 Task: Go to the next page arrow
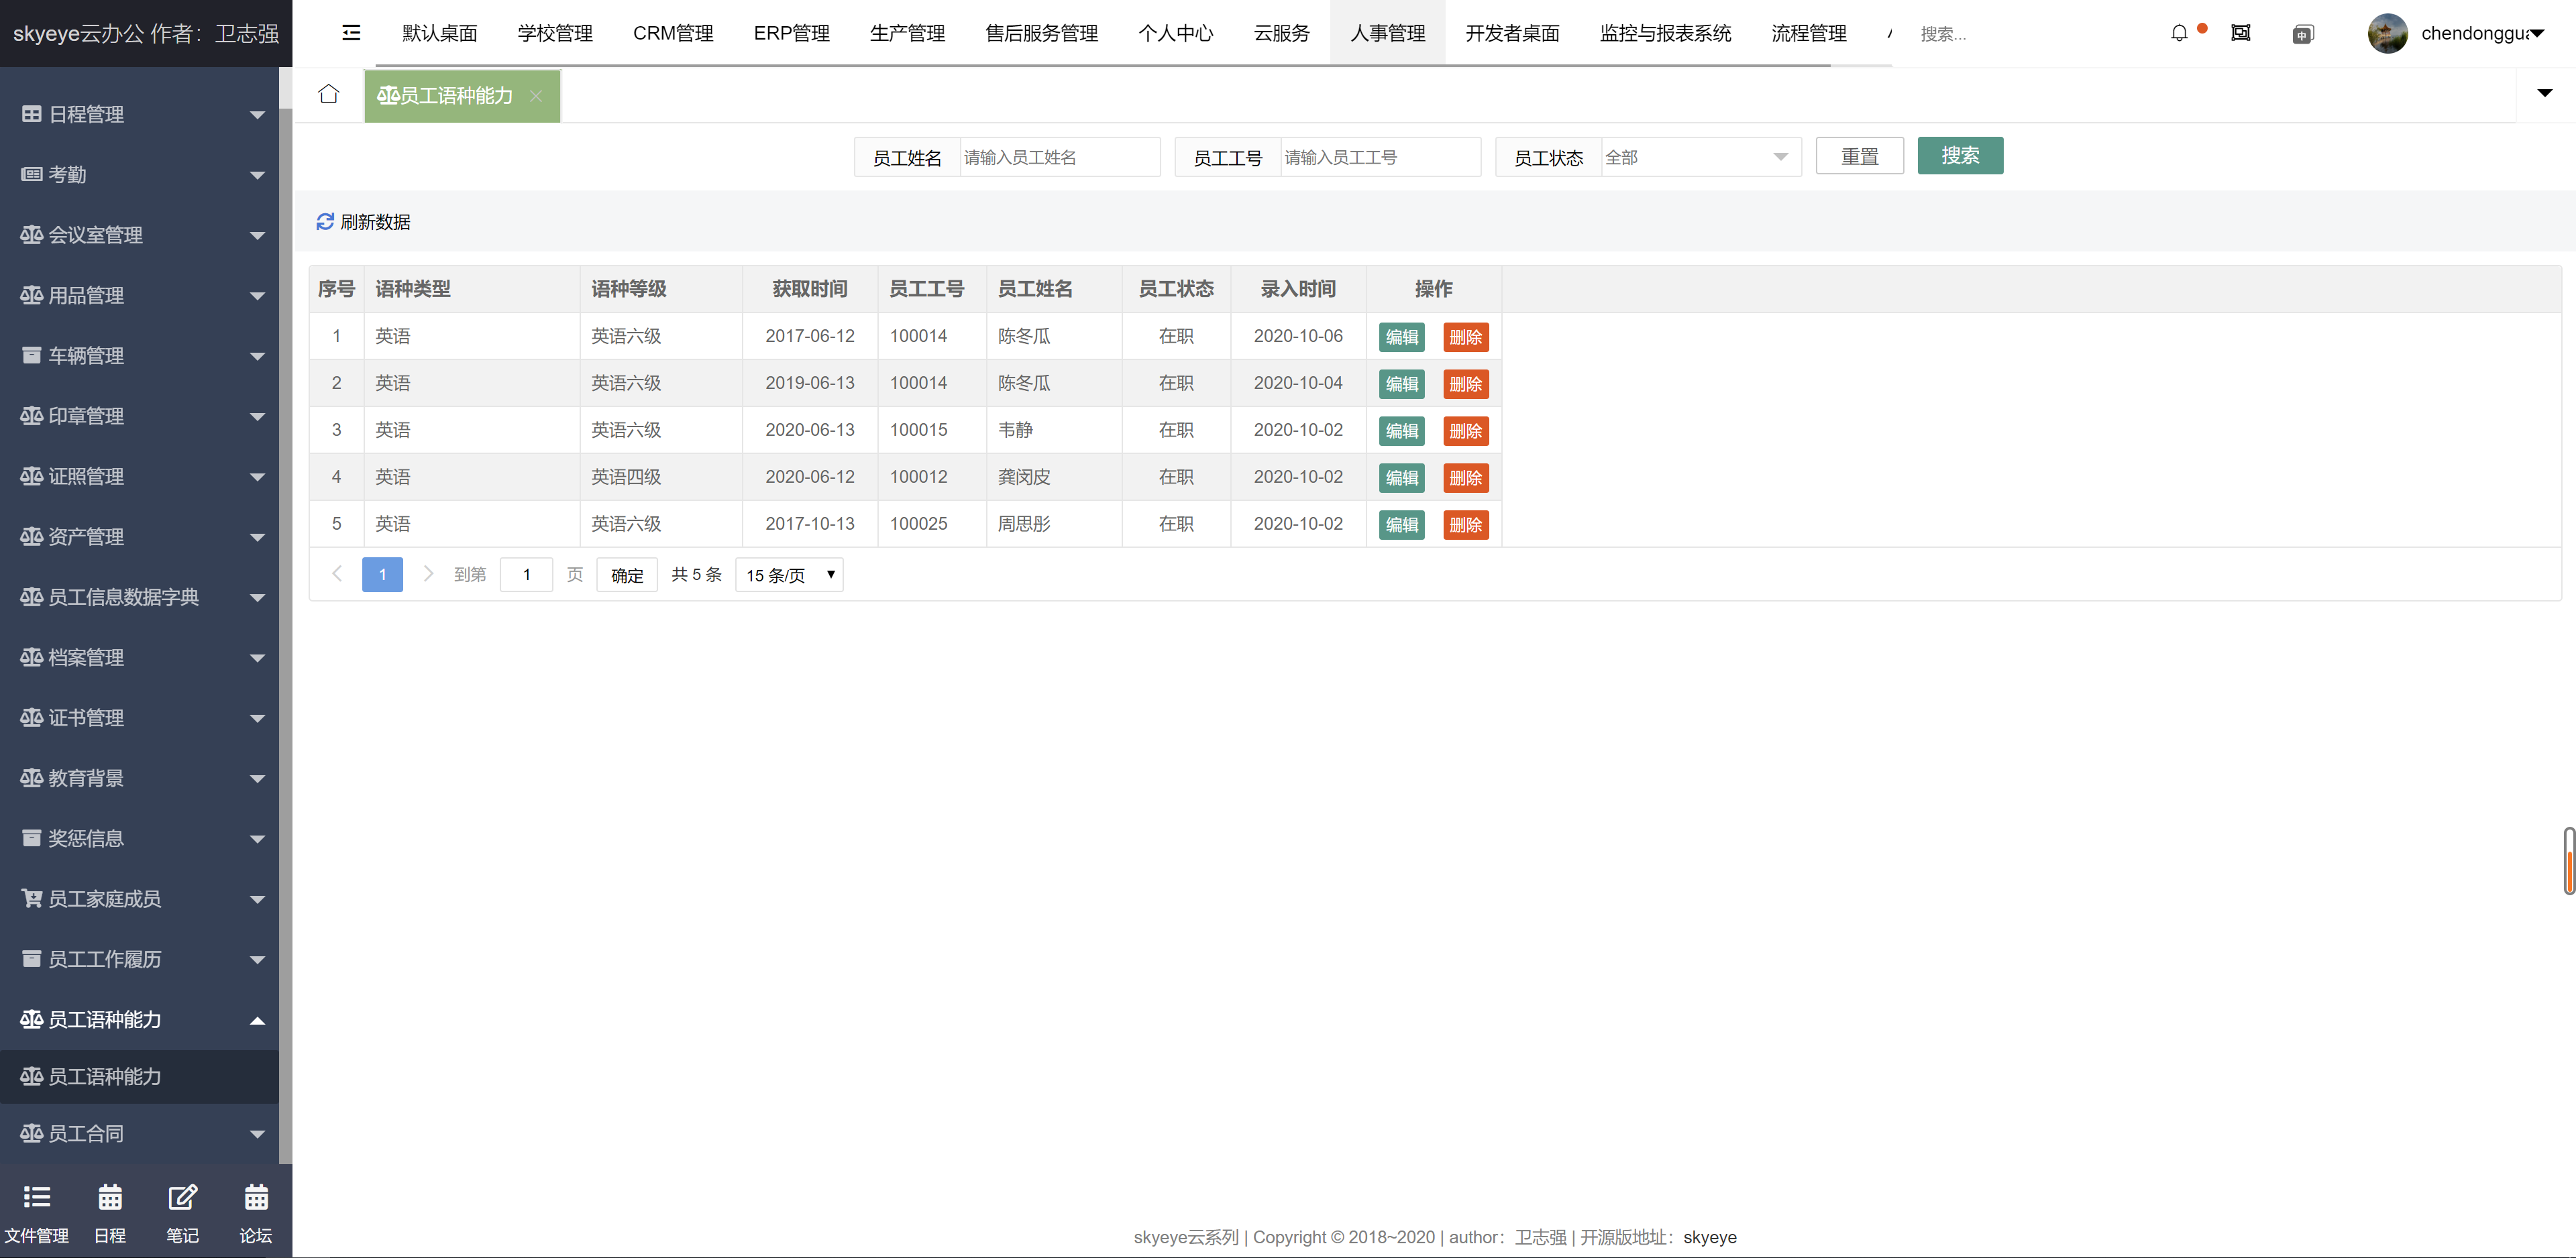[x=428, y=574]
